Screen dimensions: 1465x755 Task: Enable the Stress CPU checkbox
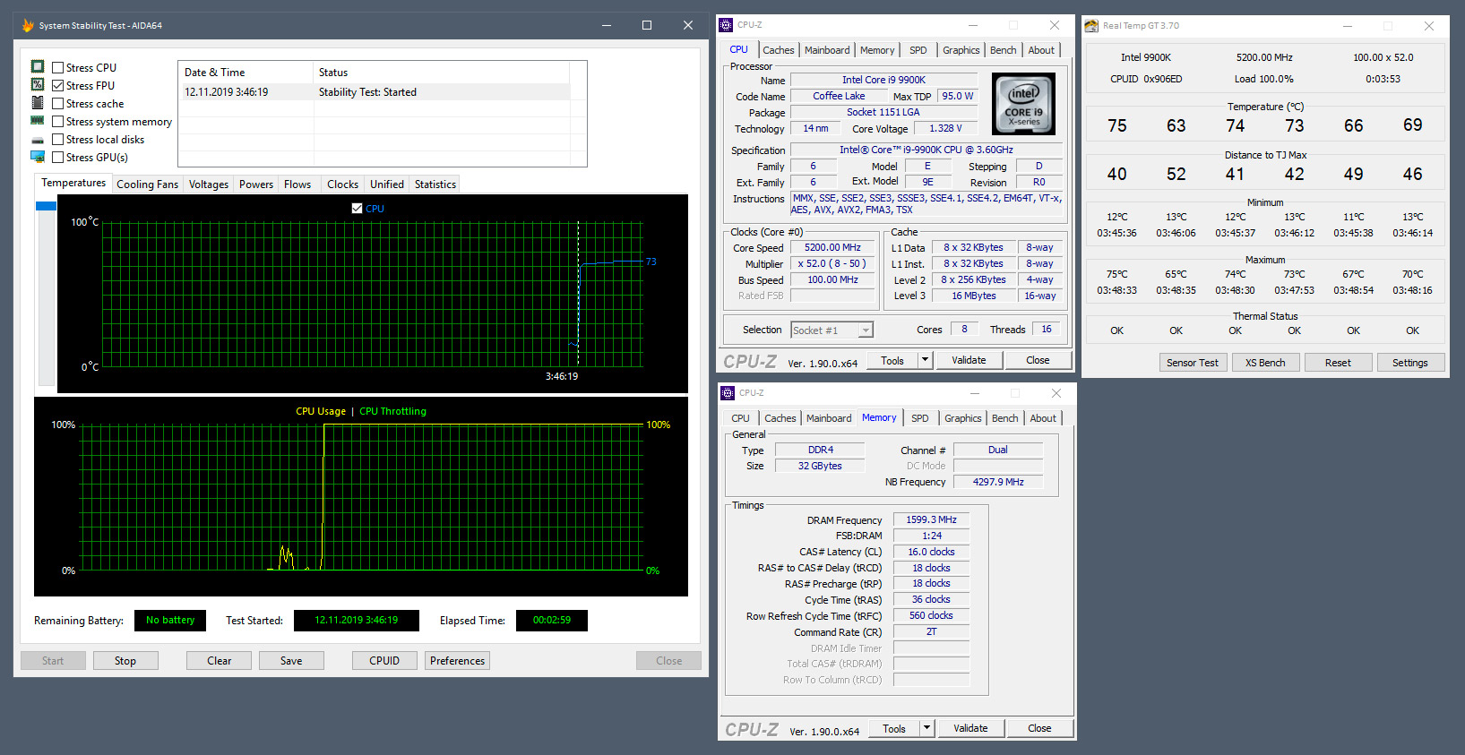coord(58,68)
